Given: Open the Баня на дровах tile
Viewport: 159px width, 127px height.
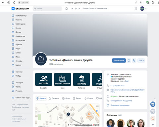Looking at the screenshot, I should point(63,79).
